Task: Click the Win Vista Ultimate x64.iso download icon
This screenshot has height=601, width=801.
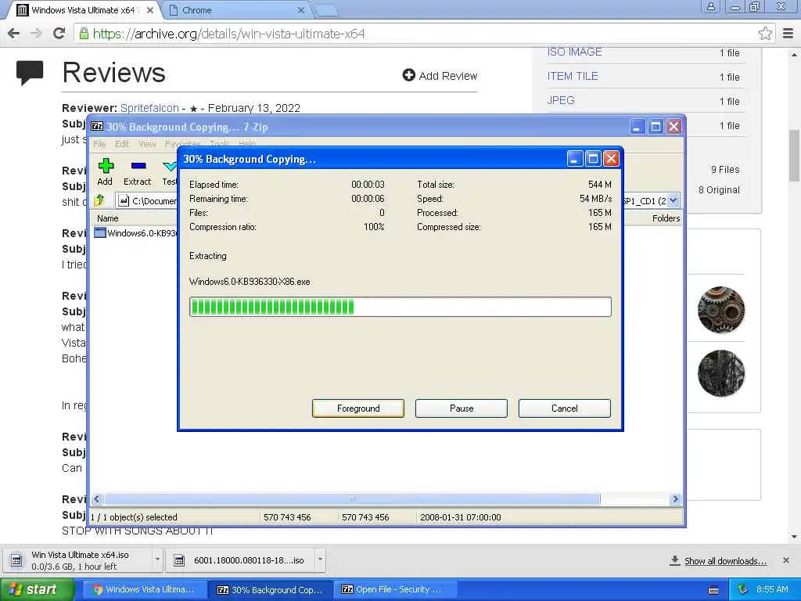Action: coord(16,560)
